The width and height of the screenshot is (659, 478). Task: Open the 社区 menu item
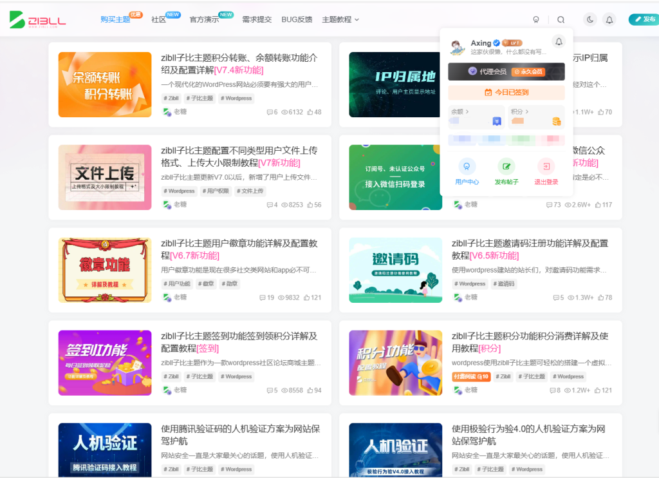tap(158, 19)
